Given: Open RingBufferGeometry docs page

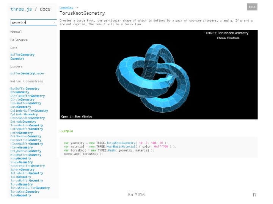Looking at the screenshot, I should 26,155.
